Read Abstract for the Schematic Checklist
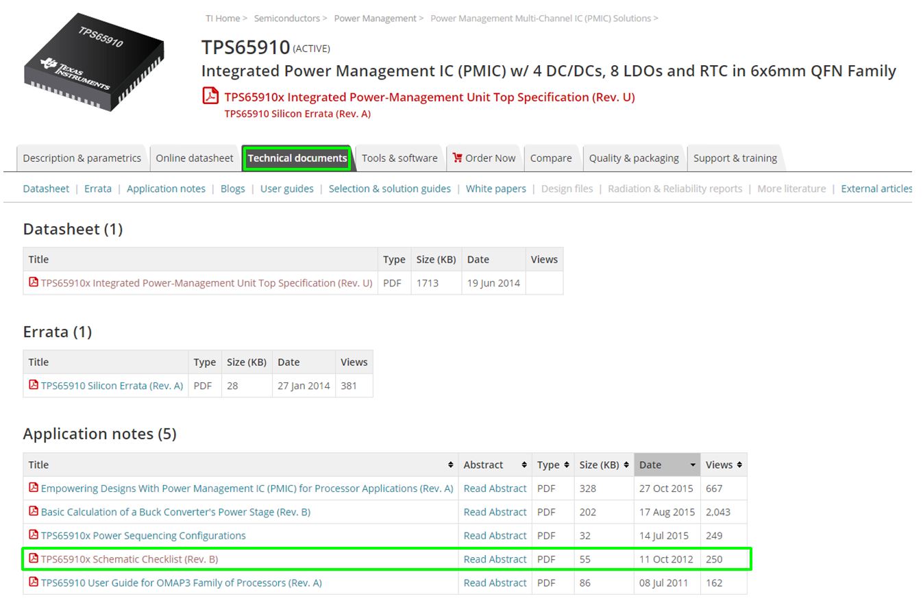923x603 pixels. pos(495,559)
